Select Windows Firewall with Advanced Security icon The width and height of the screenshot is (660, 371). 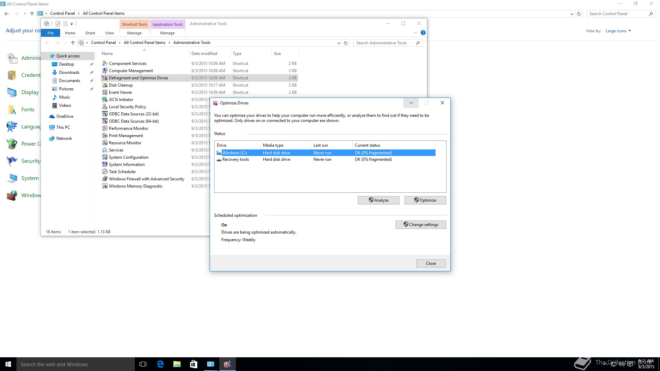tap(105, 179)
